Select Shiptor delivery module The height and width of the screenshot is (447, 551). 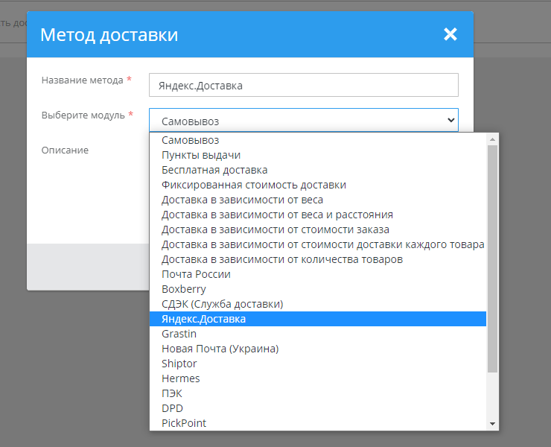(x=179, y=364)
